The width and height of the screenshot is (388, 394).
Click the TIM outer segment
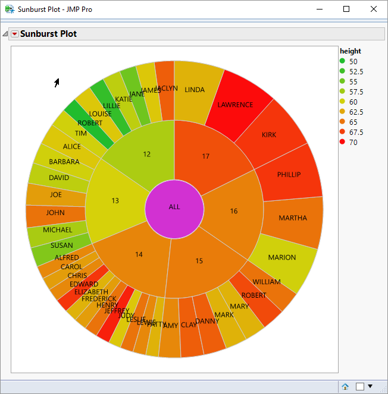(x=80, y=133)
